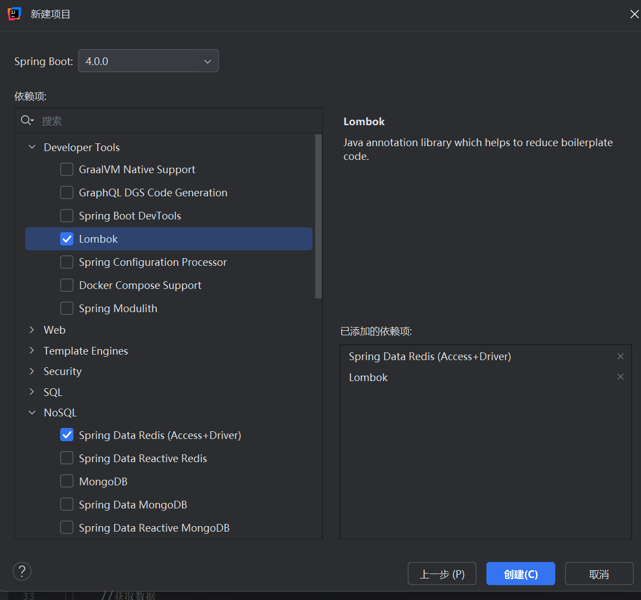Image resolution: width=641 pixels, height=600 pixels.
Task: Click the search magnifier icon
Action: [27, 120]
